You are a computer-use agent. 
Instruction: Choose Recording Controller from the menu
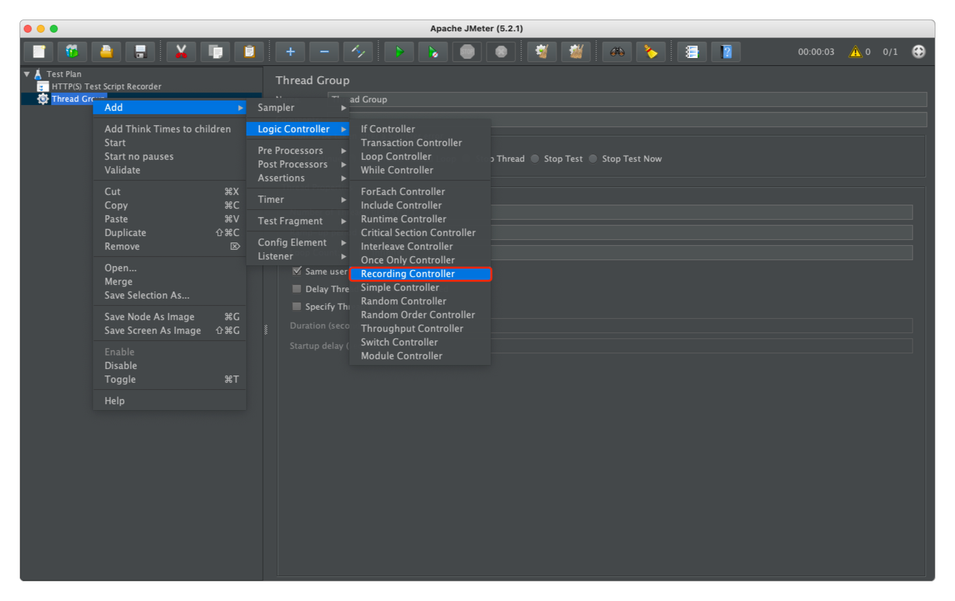(420, 274)
